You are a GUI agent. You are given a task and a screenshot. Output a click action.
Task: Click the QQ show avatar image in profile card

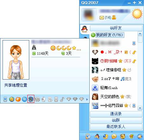pos(16,60)
